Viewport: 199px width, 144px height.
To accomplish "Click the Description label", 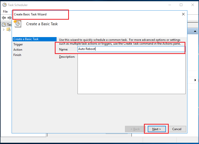I will point(67,57).
